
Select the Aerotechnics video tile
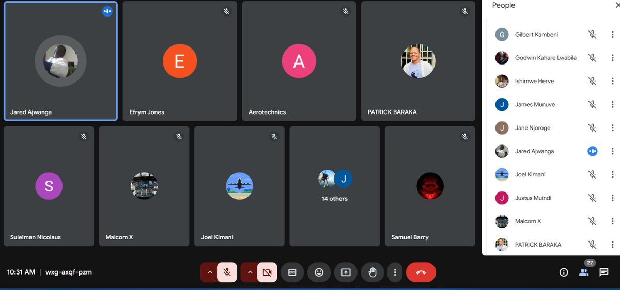coord(299,61)
